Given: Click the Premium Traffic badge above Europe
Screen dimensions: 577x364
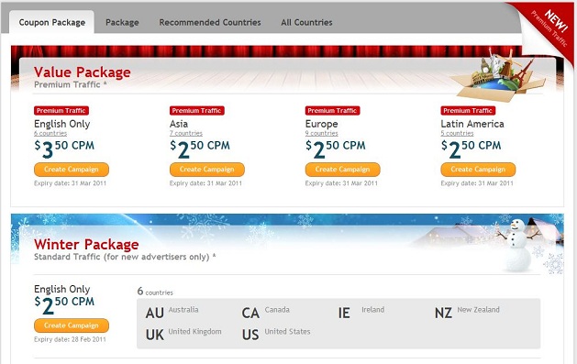Looking at the screenshot, I should click(x=332, y=111).
